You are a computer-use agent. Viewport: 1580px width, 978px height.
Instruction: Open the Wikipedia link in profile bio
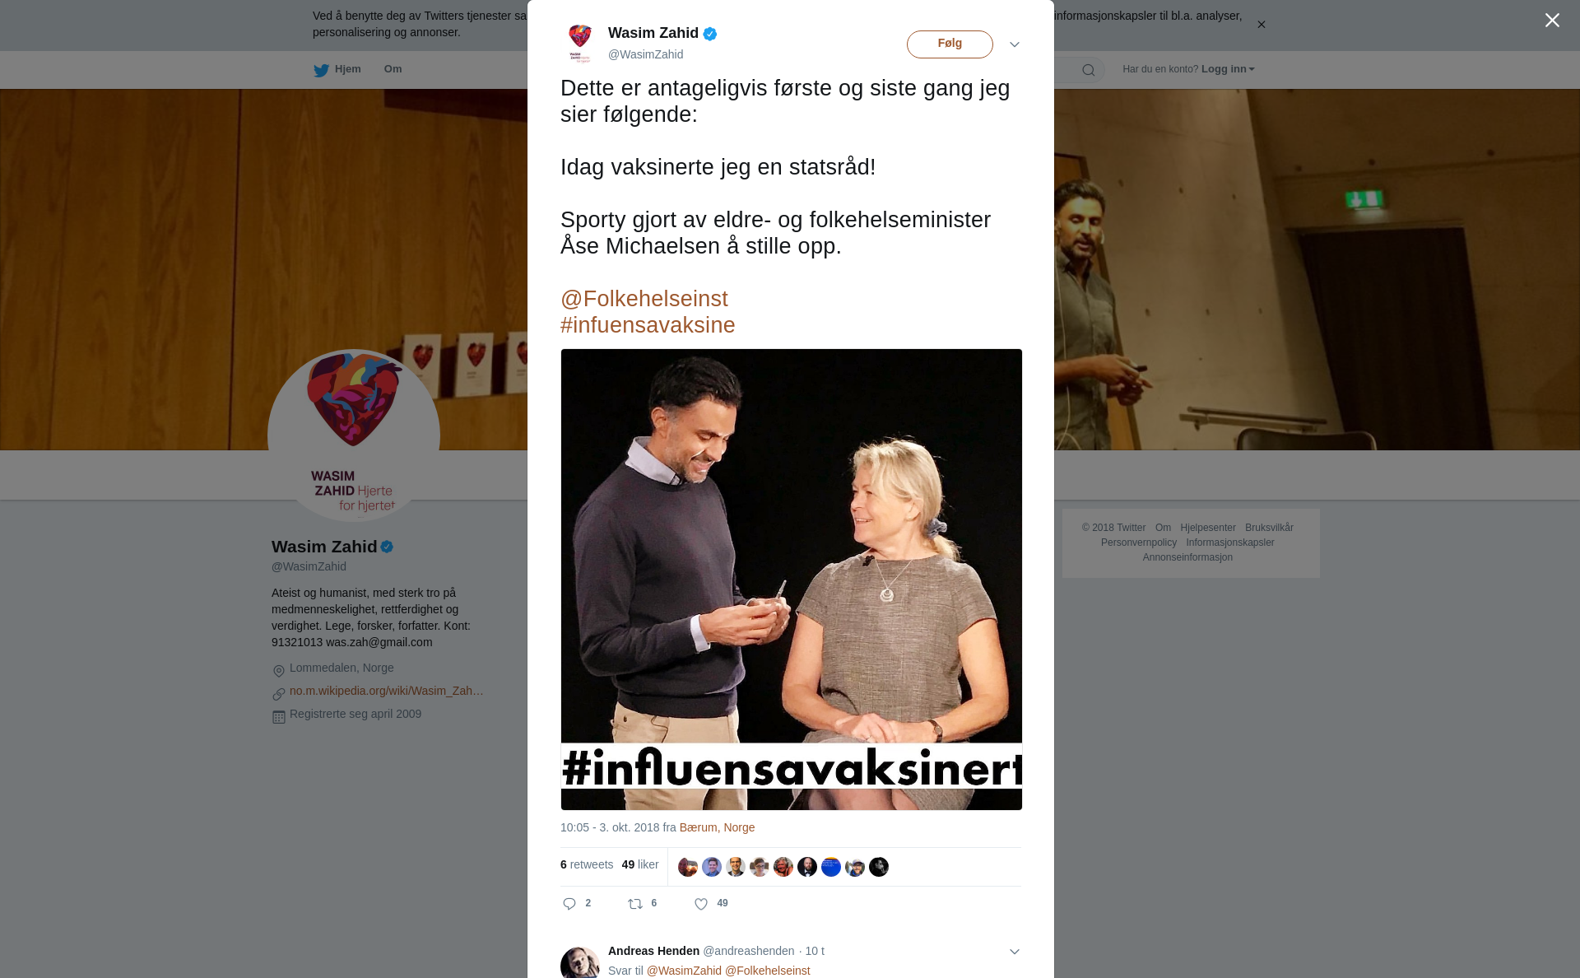387,691
